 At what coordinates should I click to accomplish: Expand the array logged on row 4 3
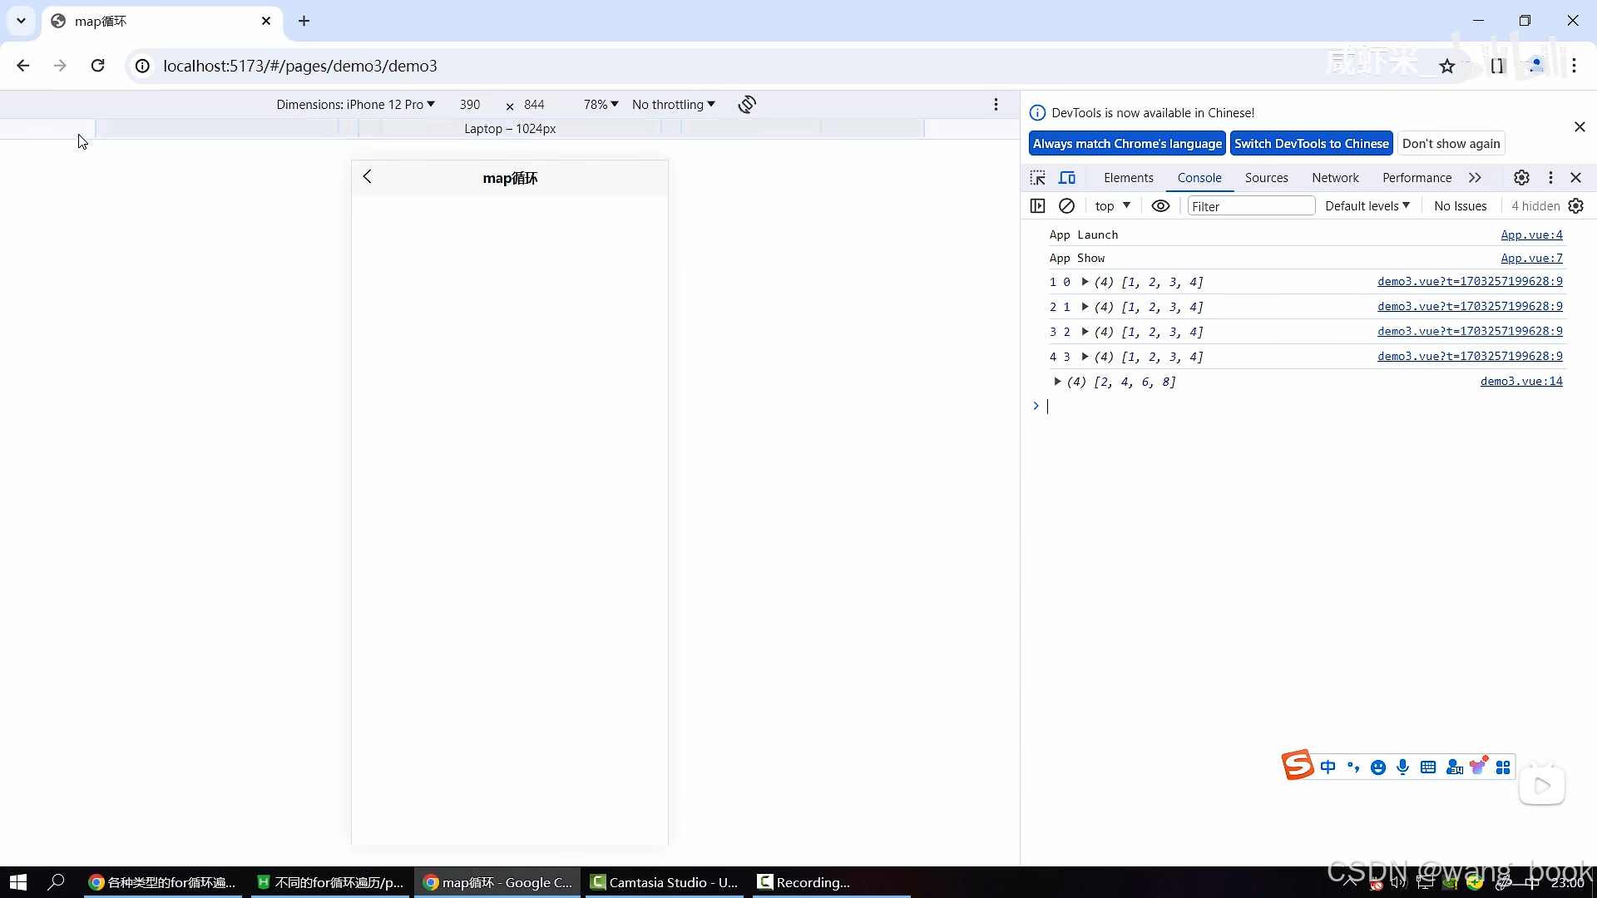[1085, 357]
